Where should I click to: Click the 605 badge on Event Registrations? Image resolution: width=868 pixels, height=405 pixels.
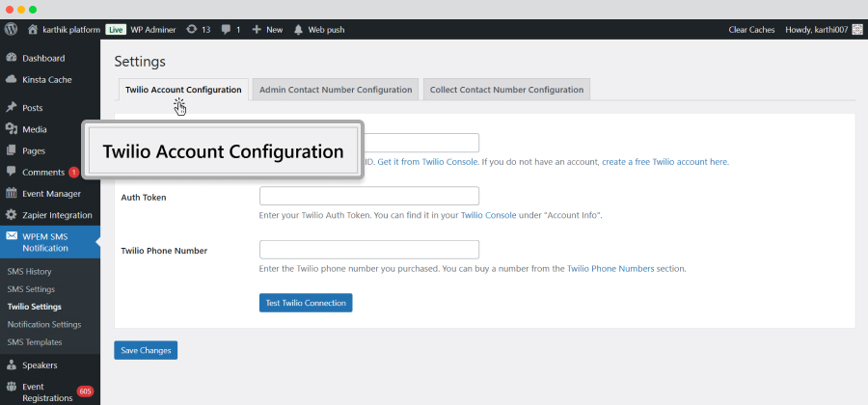coord(85,391)
